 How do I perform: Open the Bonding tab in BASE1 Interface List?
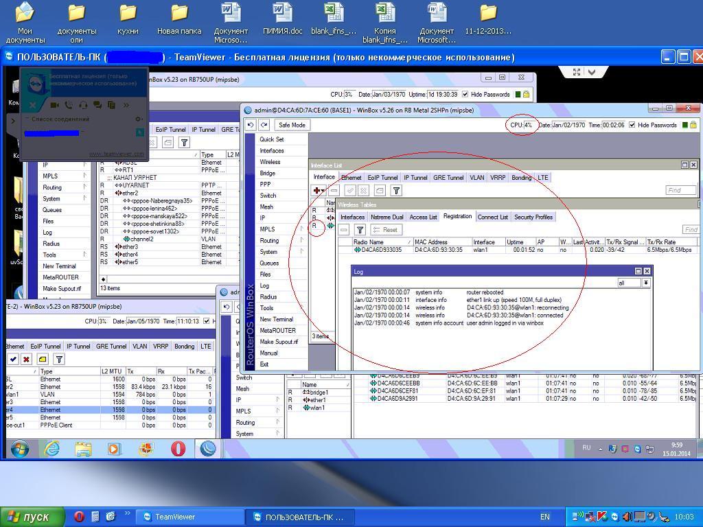click(521, 178)
